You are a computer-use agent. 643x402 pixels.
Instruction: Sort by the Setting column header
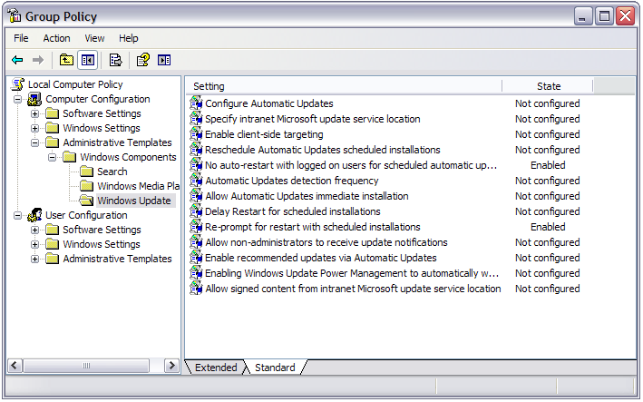click(x=344, y=86)
